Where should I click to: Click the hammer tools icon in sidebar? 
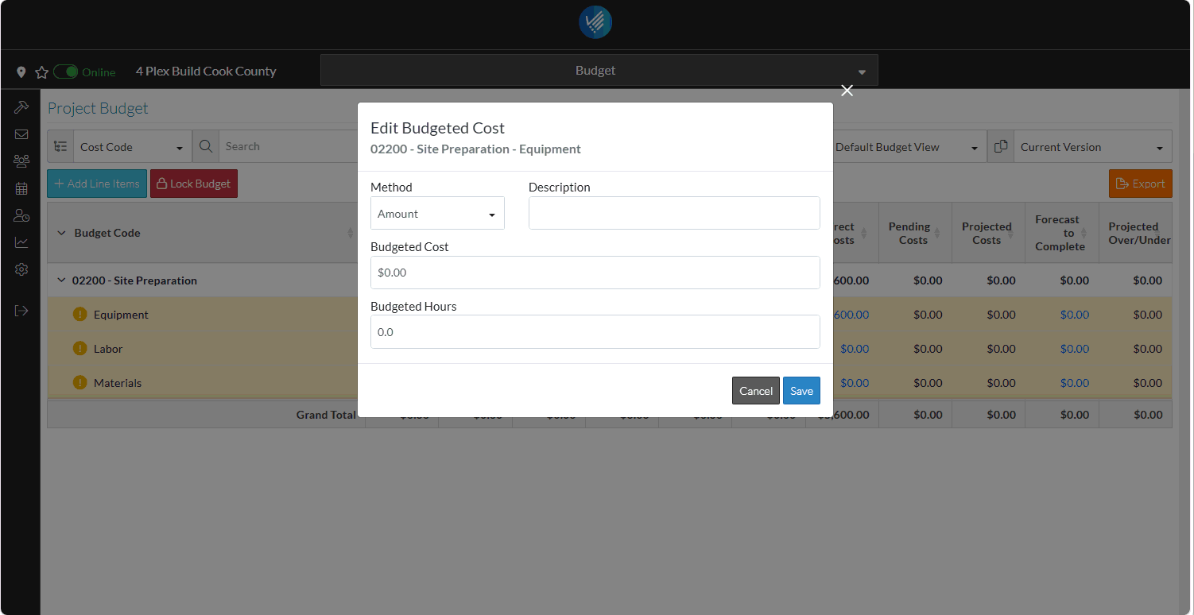coord(21,106)
